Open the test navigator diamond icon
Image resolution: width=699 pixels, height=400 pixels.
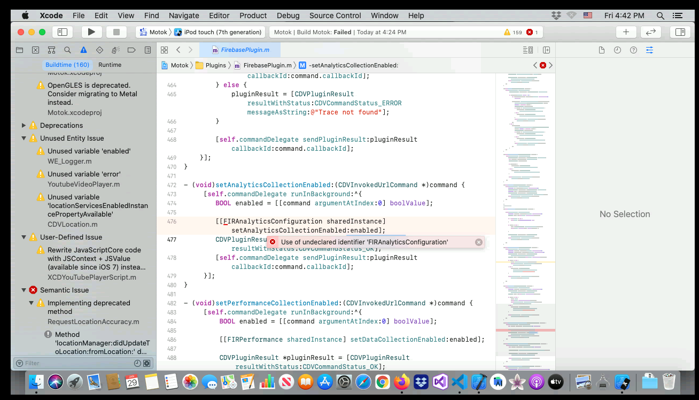coord(99,50)
